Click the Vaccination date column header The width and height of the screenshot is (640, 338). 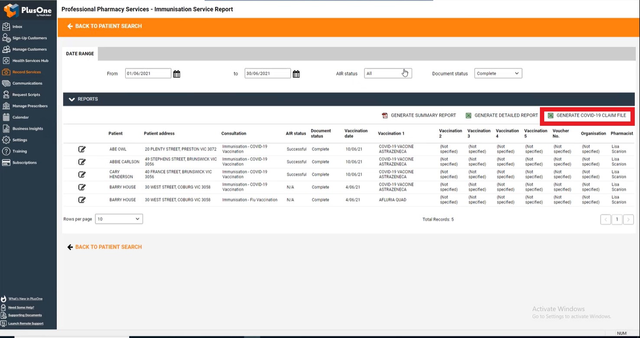356,134
